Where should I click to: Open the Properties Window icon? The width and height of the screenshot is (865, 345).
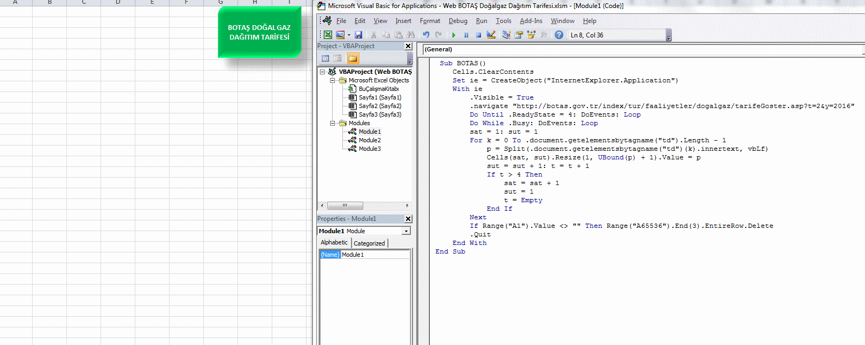[518, 35]
